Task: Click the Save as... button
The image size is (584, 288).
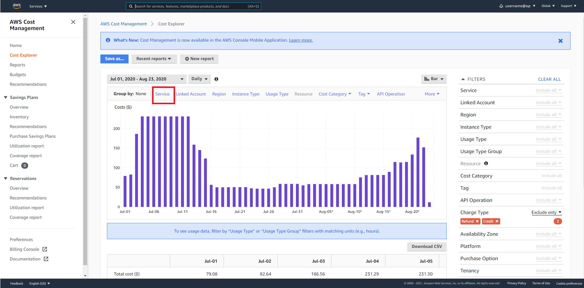Action: (x=114, y=59)
